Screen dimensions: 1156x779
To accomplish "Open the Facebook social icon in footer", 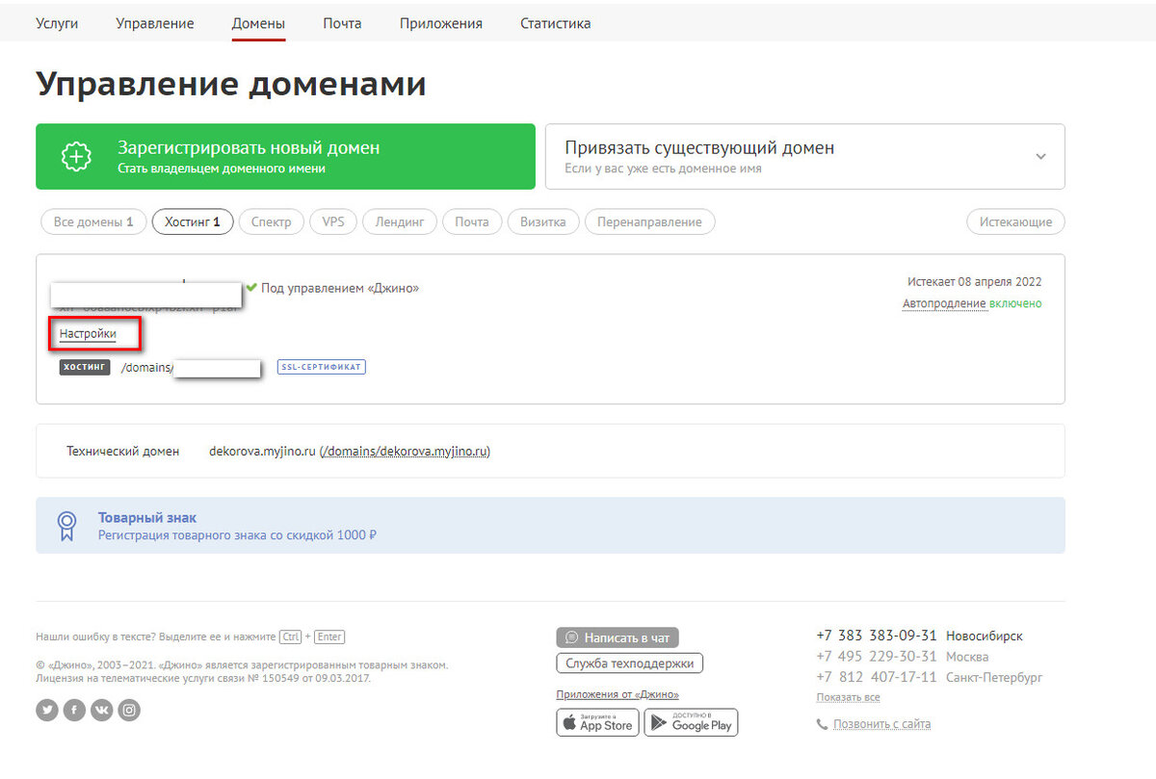I will point(74,711).
